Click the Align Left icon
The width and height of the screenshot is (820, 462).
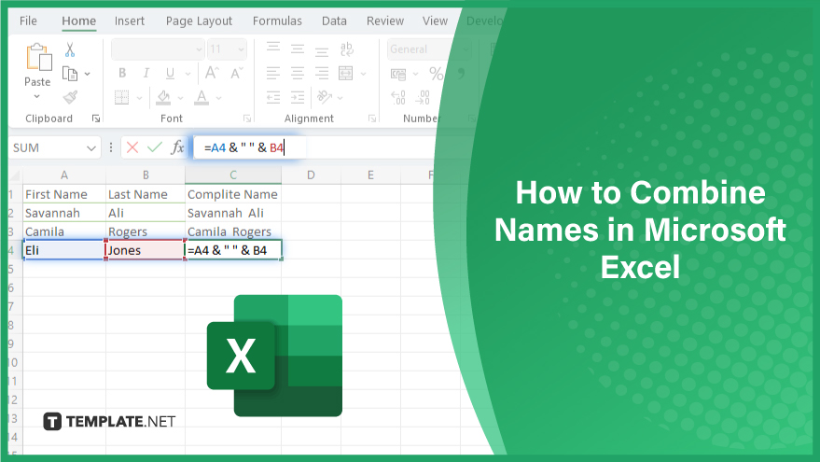[x=273, y=73]
